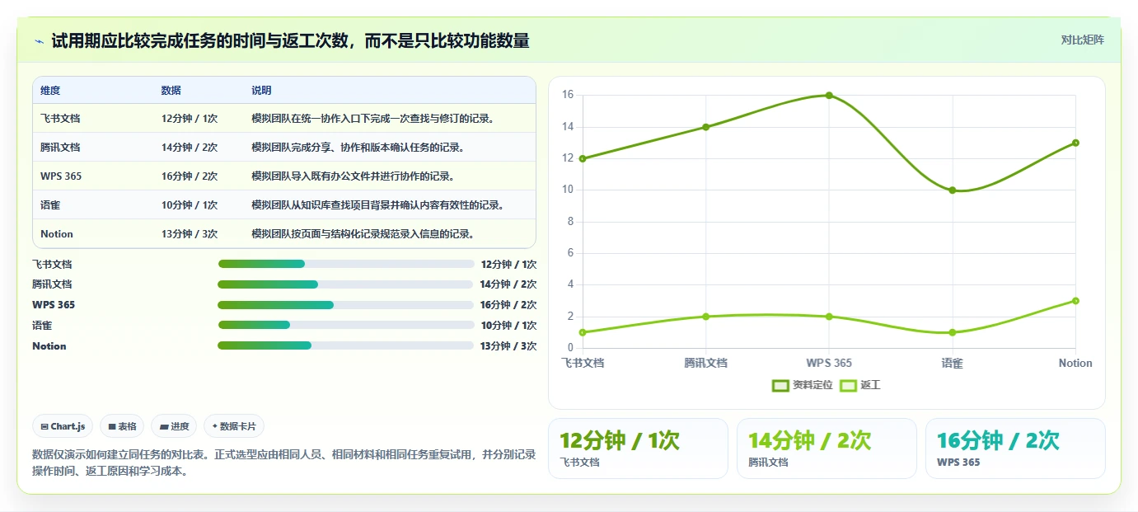Click the 16分钟 / 2次 value beside the WPS 365 bar
The width and height of the screenshot is (1138, 512).
click(x=508, y=305)
